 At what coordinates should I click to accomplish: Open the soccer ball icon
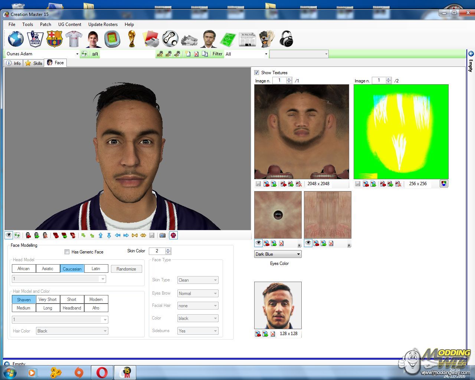pos(170,39)
